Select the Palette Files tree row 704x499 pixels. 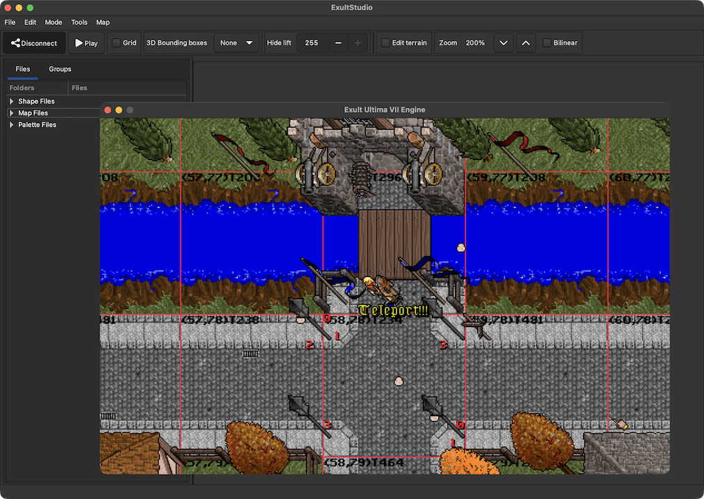click(54, 125)
